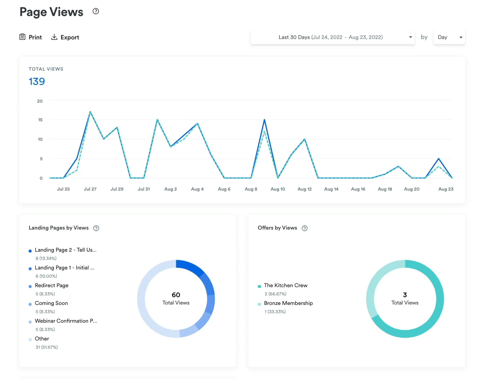Screen dimensions: 494x379
Task: Click the dot beside Webinar Confirmation P...
Action: [29, 321]
